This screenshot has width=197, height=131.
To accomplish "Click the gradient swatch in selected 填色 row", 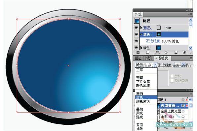I will coord(159,34).
